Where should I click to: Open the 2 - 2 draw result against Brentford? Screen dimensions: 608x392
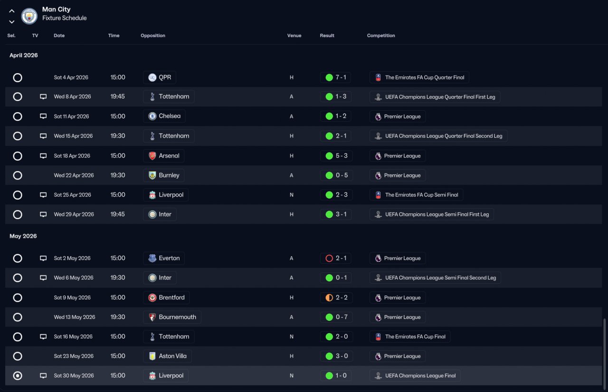click(x=335, y=298)
